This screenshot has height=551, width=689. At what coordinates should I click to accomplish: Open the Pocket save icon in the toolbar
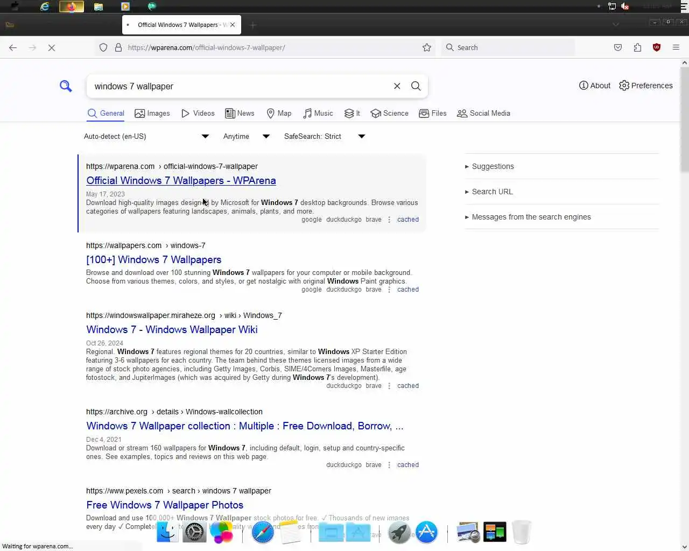[x=618, y=47]
